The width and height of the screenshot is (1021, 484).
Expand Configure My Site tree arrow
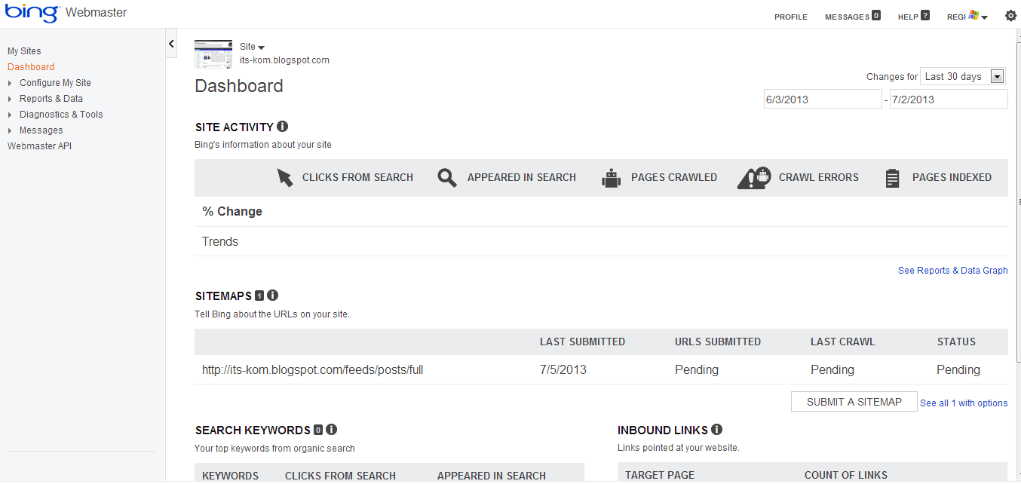click(10, 83)
